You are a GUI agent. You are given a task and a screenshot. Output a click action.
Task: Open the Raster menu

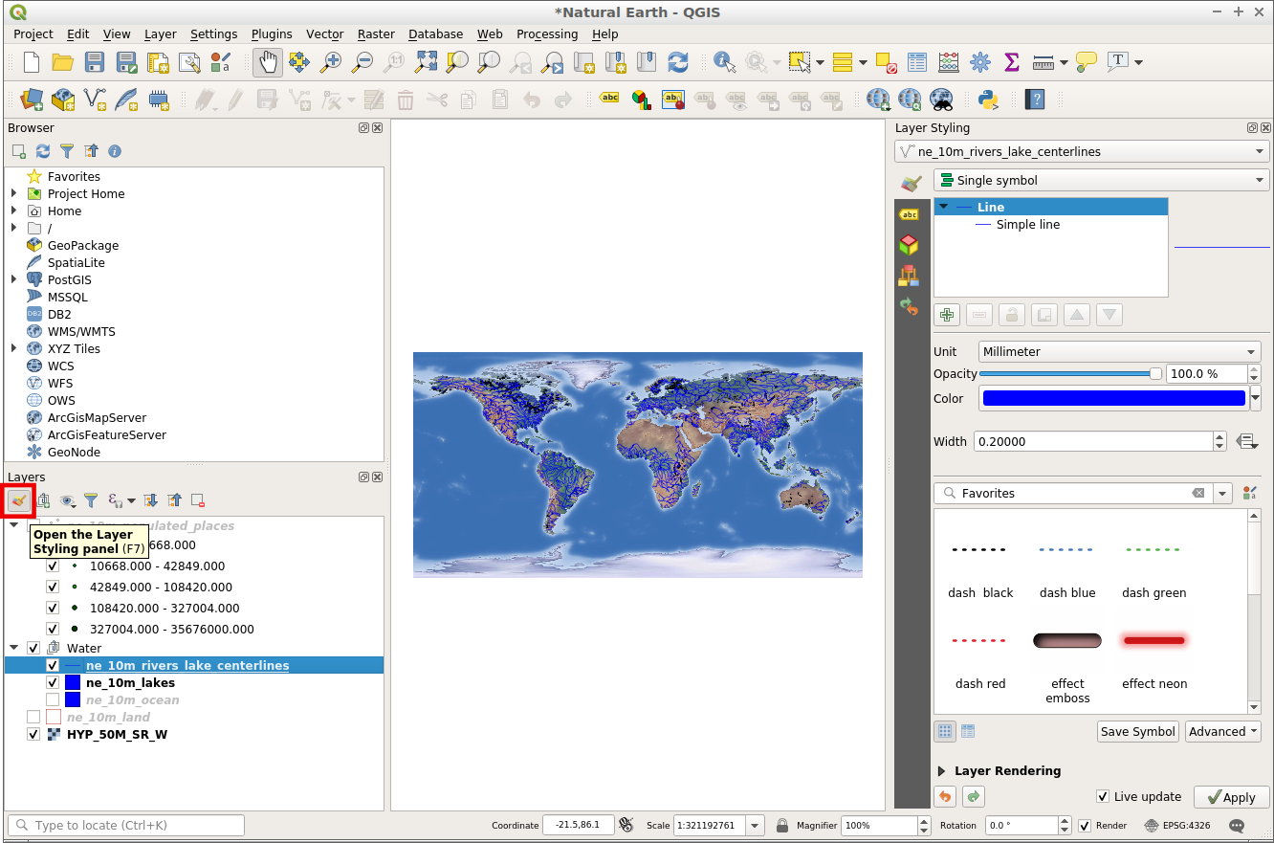(376, 33)
